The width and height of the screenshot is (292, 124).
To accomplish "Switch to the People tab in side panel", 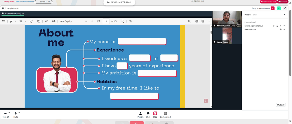I will (248, 15).
